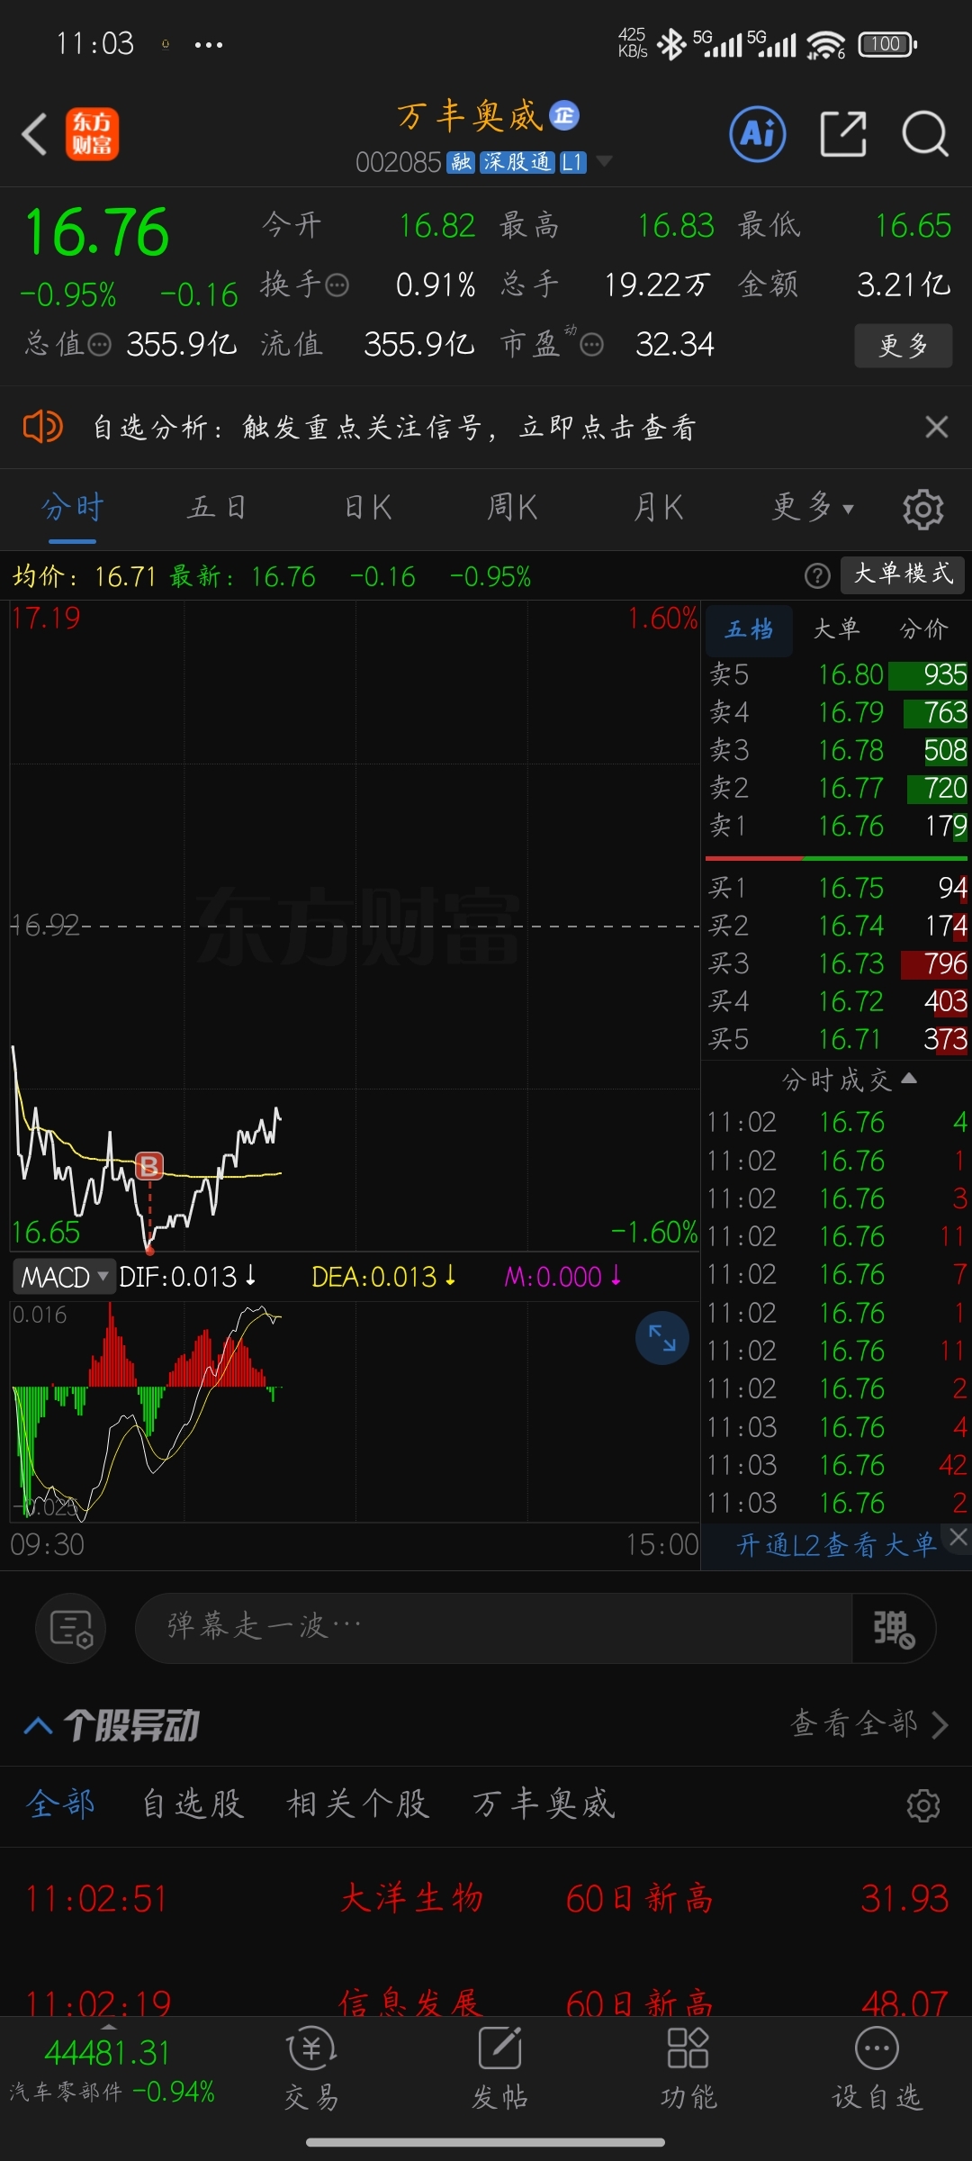Open the L1 quote level badge

(572, 162)
